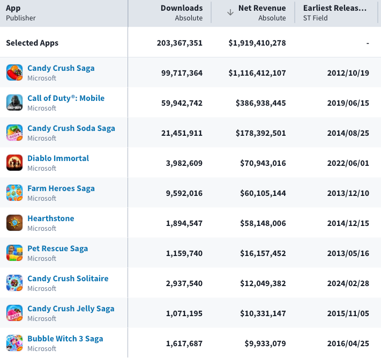
Task: Open the Diablo Immortal link
Action: tap(58, 158)
